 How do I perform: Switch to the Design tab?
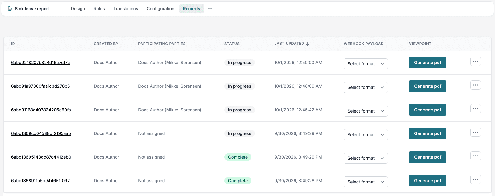[78, 9]
